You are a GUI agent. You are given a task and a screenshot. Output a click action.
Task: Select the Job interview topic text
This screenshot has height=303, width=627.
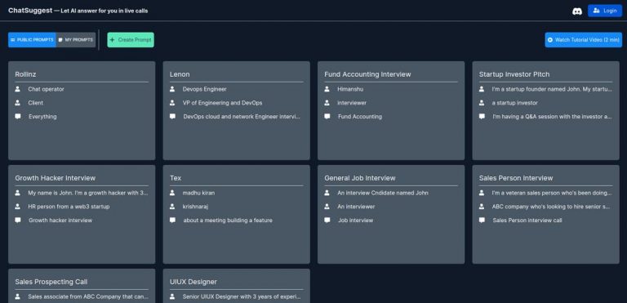(x=355, y=221)
